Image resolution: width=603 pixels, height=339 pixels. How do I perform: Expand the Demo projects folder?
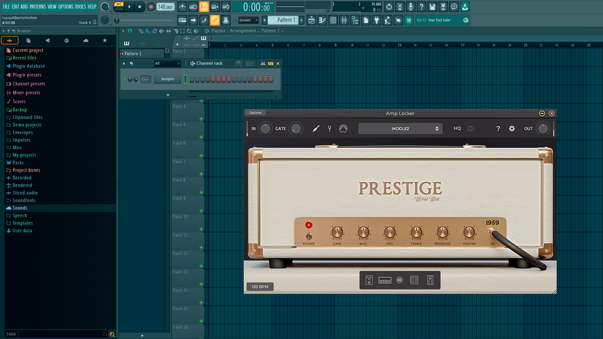coord(27,125)
